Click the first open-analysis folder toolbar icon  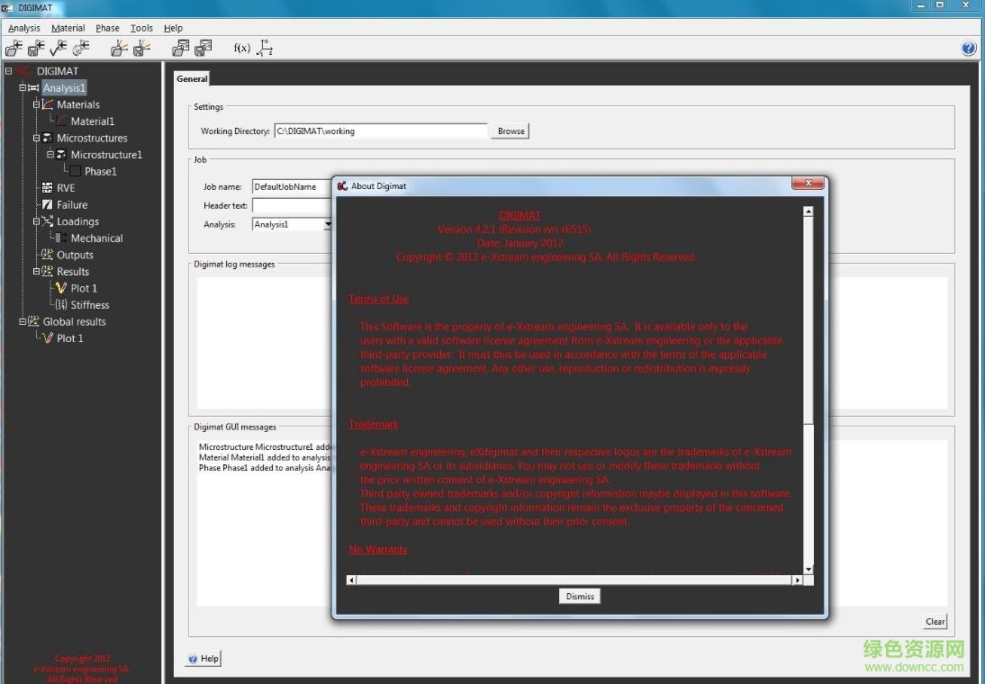pos(14,48)
